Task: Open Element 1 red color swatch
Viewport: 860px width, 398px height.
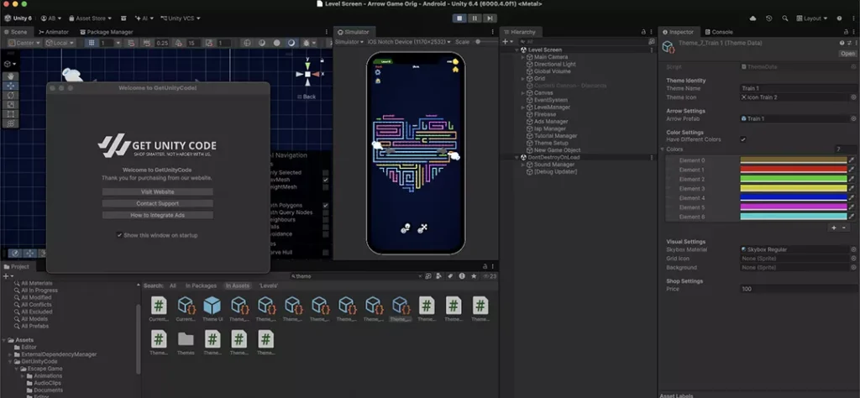Action: (794, 170)
